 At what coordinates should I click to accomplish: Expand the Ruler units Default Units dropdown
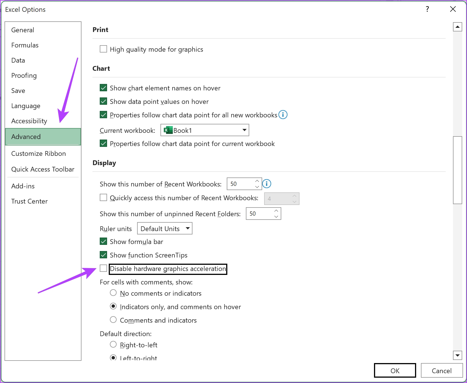point(165,229)
